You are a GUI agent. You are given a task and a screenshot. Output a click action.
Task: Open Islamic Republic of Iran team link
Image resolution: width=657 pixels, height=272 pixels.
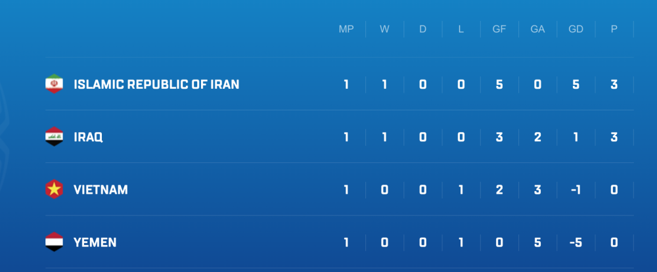156,84
